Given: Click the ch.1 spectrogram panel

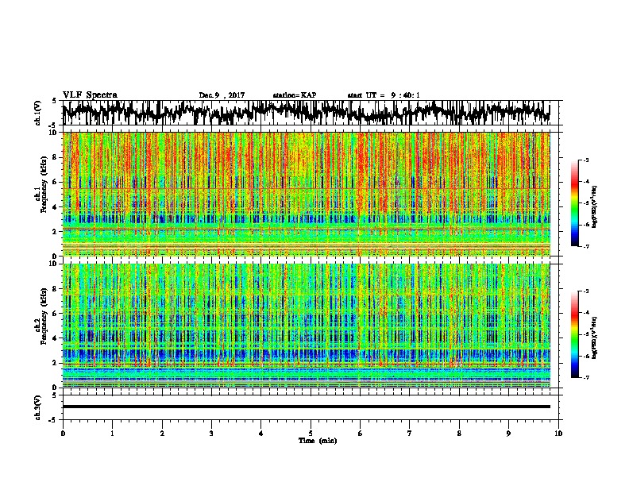Looking at the screenshot, I should (306, 194).
